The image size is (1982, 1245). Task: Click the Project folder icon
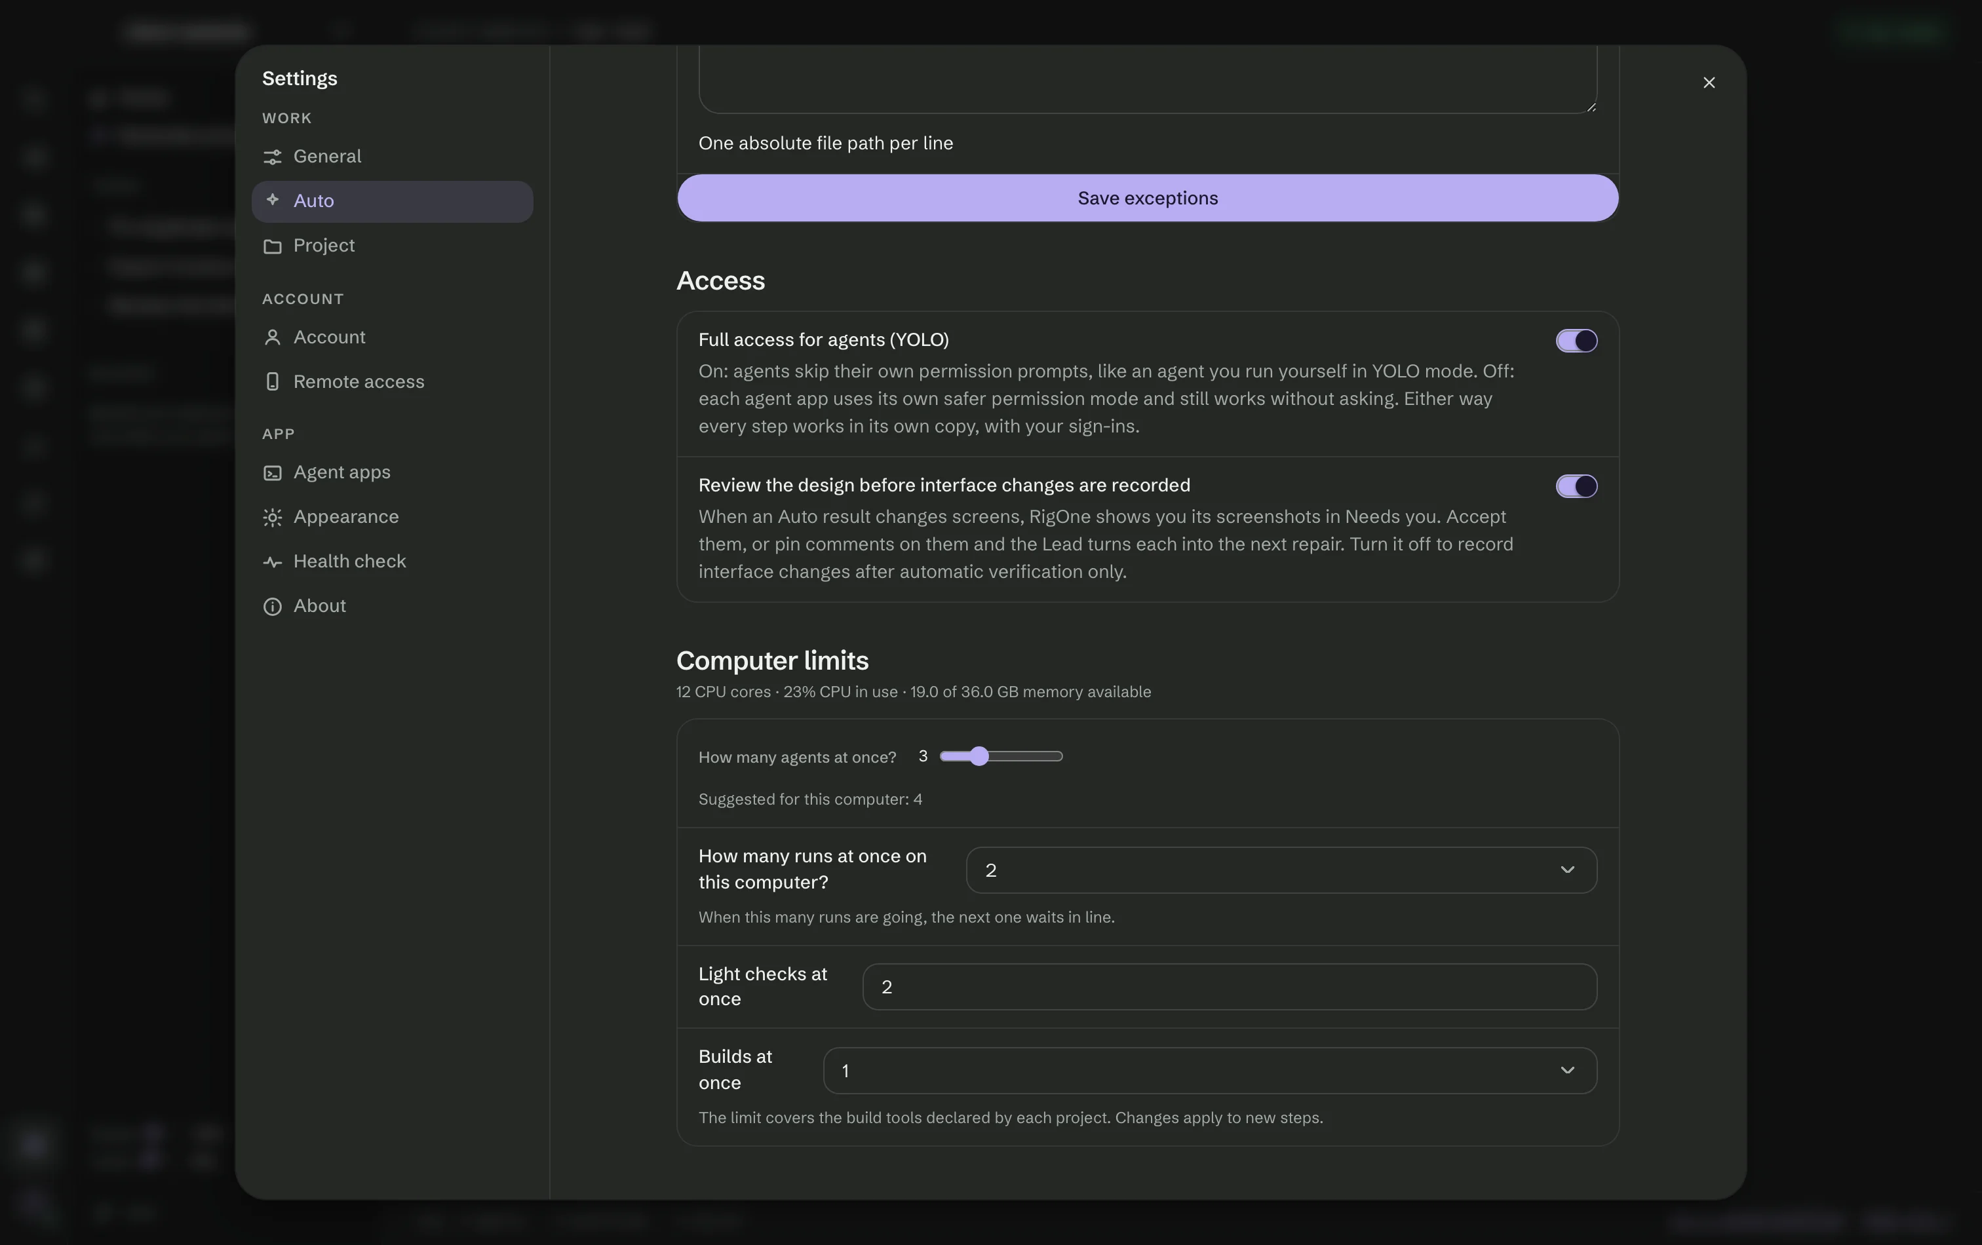(x=273, y=246)
